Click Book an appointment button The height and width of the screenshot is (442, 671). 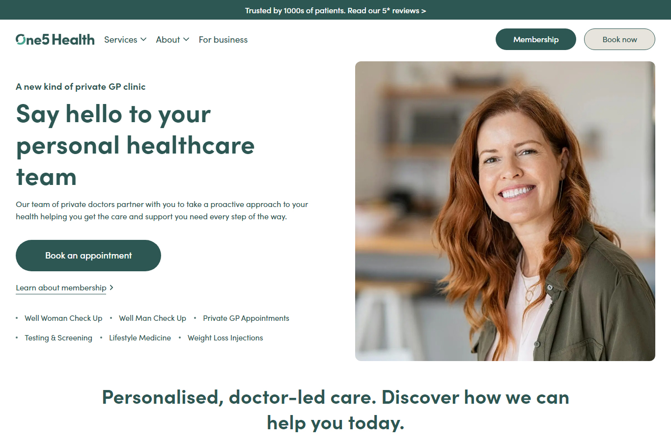pyautogui.click(x=88, y=256)
